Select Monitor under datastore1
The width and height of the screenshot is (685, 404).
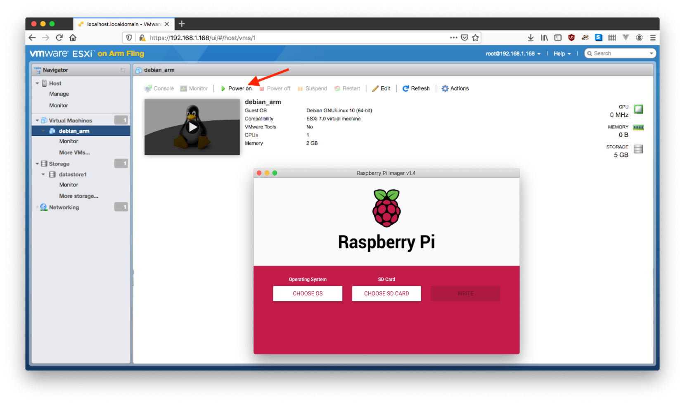tap(69, 185)
